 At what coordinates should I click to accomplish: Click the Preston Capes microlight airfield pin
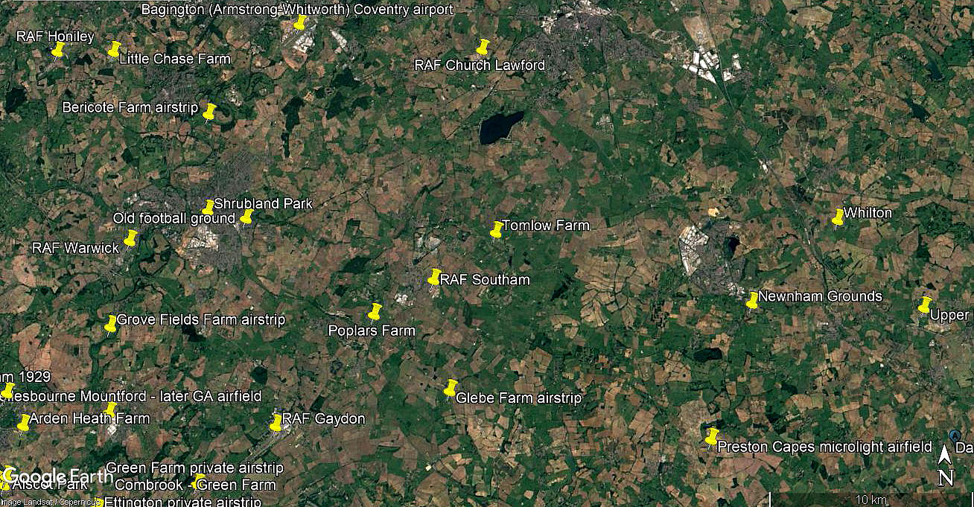(x=712, y=436)
